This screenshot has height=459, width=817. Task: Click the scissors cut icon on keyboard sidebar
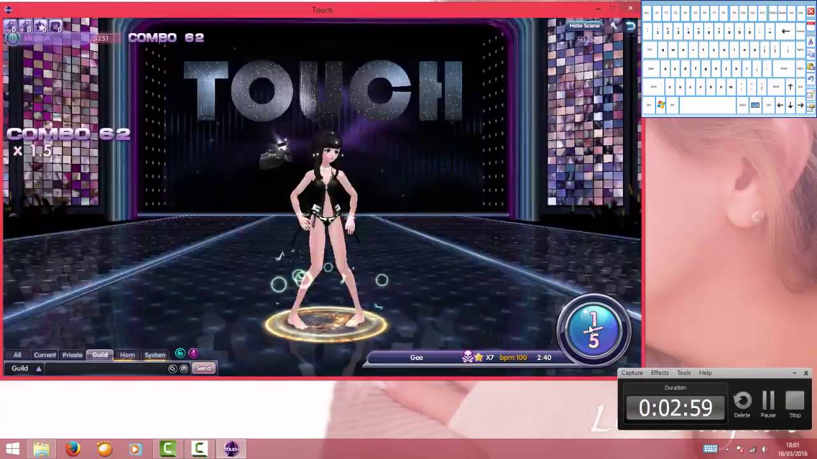coord(811,41)
